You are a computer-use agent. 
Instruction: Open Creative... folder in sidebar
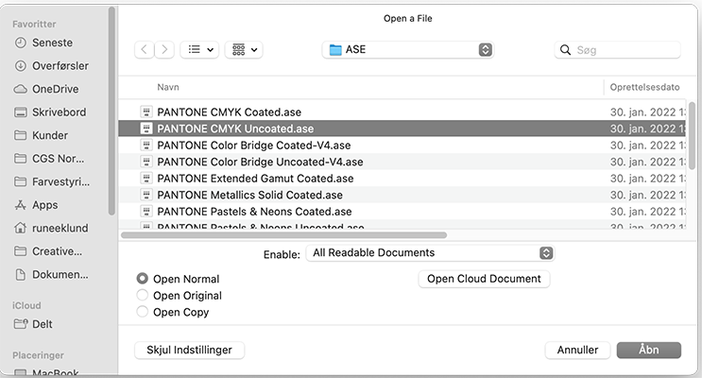tap(48, 251)
